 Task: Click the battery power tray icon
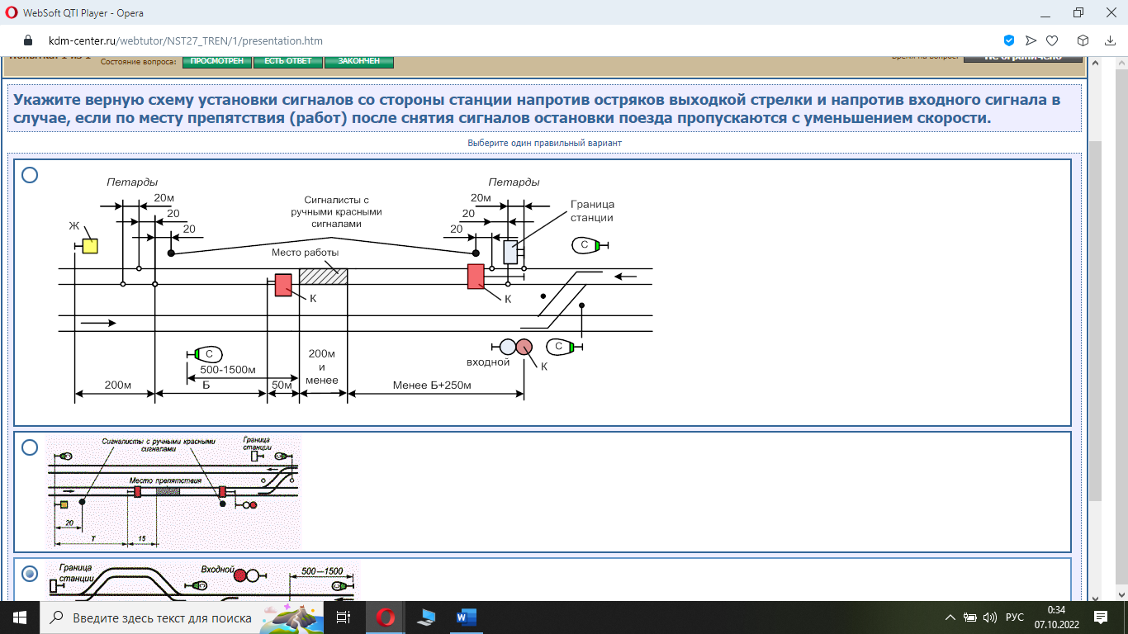[x=970, y=617]
